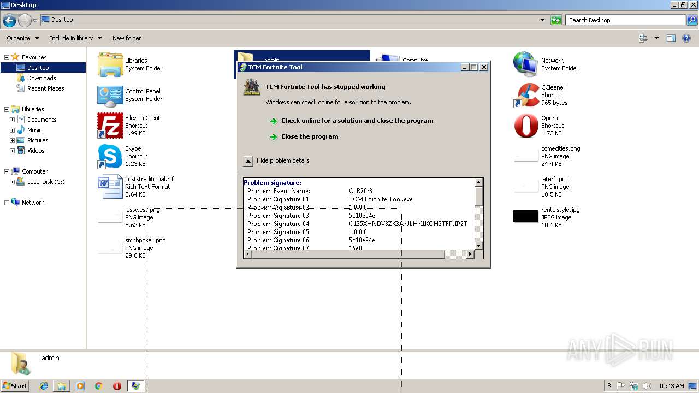699x393 pixels.
Task: Click Close the program option
Action: tap(310, 136)
